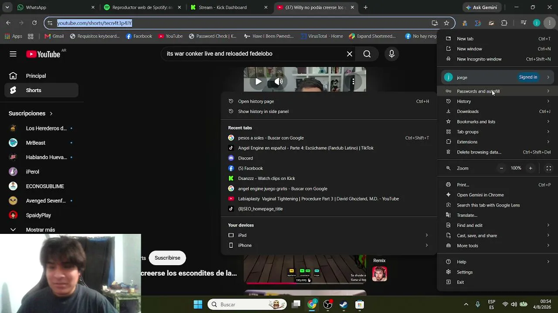558x313 pixels.
Task: Open the Windows Start menu
Action: (x=198, y=304)
